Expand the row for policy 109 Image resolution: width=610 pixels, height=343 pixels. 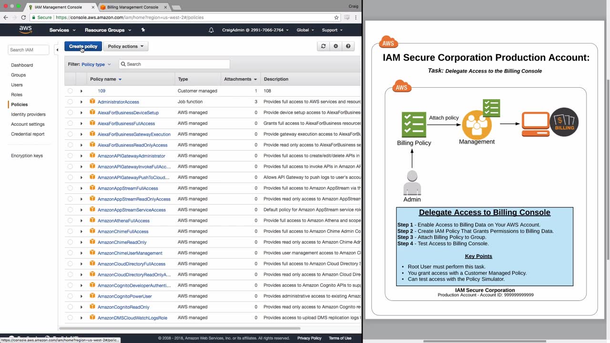pyautogui.click(x=81, y=91)
